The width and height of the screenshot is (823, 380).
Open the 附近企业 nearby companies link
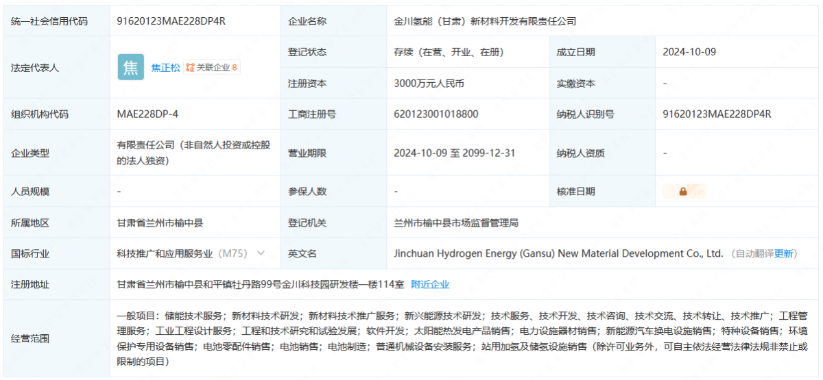click(x=430, y=284)
